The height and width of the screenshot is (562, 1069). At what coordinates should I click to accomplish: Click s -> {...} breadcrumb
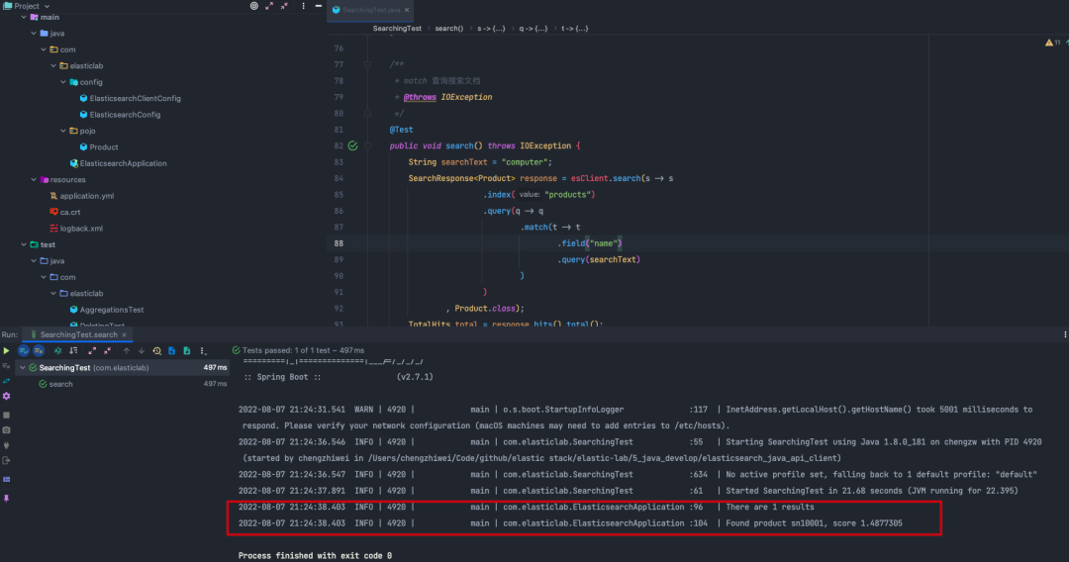[x=491, y=29]
